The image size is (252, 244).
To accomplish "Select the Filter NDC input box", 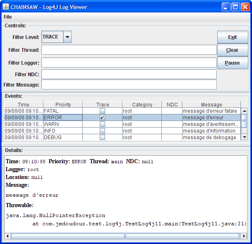I will point(129,75).
